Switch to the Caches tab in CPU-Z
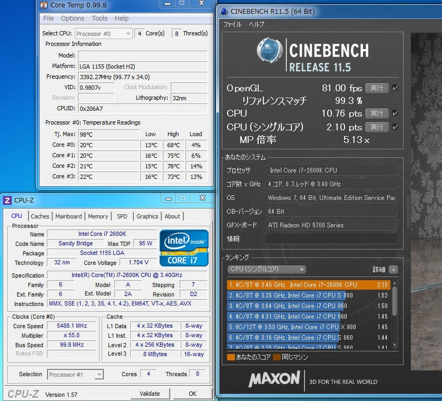The width and height of the screenshot is (442, 401). tap(40, 216)
